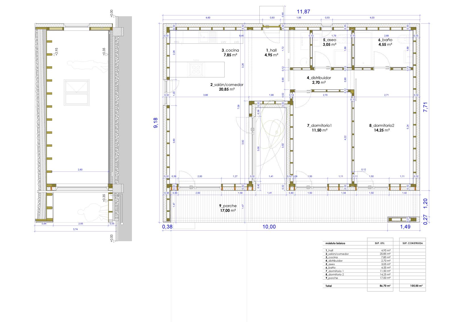Click the SUP. CONSTRUIDA column header
The height and width of the screenshot is (322, 455).
pyautogui.click(x=412, y=243)
